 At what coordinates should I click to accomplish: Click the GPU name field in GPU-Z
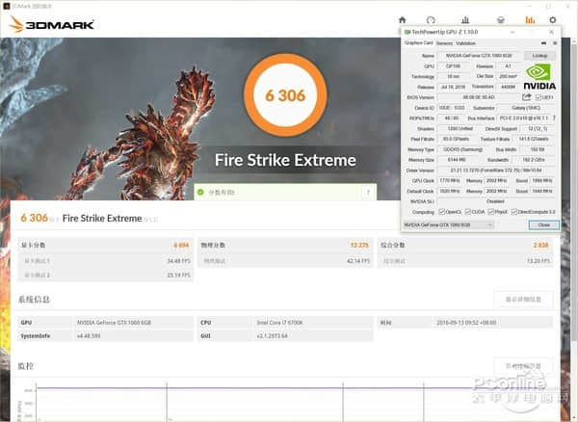(479, 56)
